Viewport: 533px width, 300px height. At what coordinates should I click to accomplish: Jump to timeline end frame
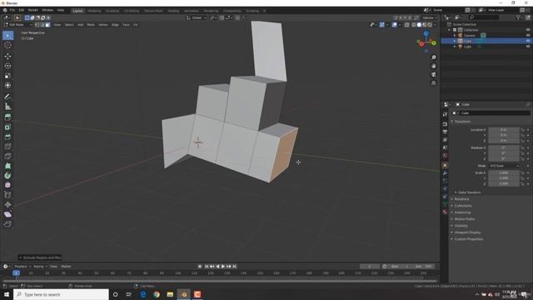click(234, 267)
